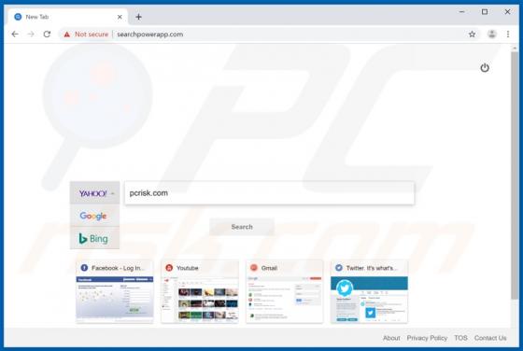Open the Gmail page thumbnail preview

tap(285, 299)
